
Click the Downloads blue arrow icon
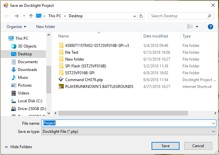click(14, 70)
